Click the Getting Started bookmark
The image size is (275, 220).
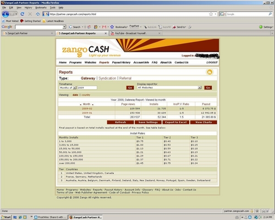pyautogui.click(x=30, y=21)
